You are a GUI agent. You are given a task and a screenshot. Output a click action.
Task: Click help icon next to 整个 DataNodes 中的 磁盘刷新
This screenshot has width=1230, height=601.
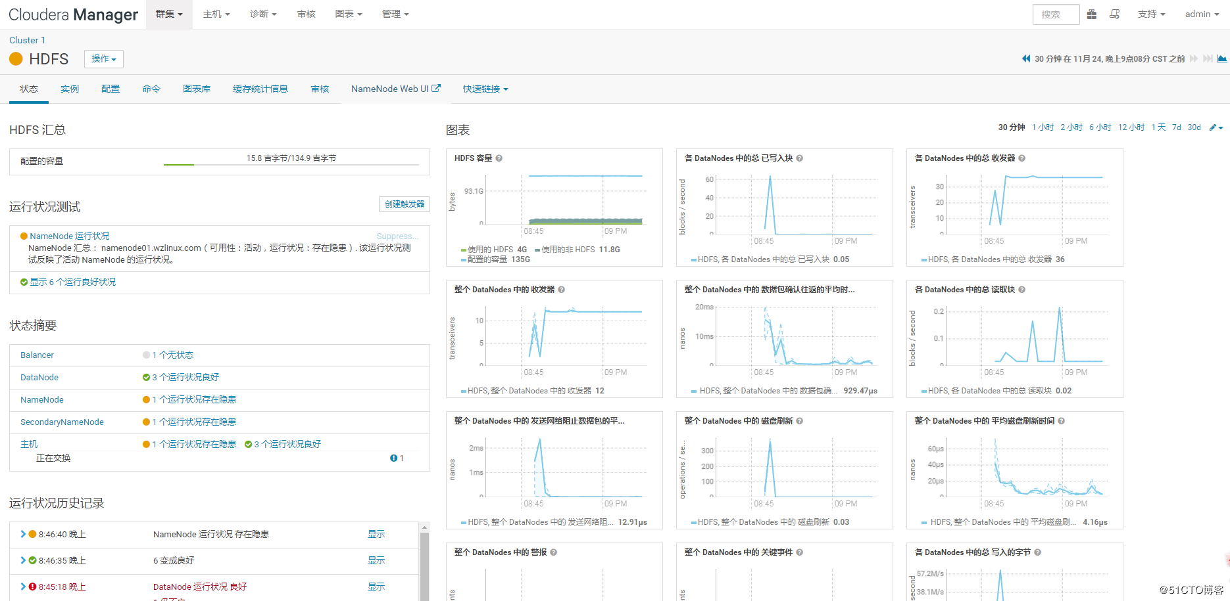(800, 421)
